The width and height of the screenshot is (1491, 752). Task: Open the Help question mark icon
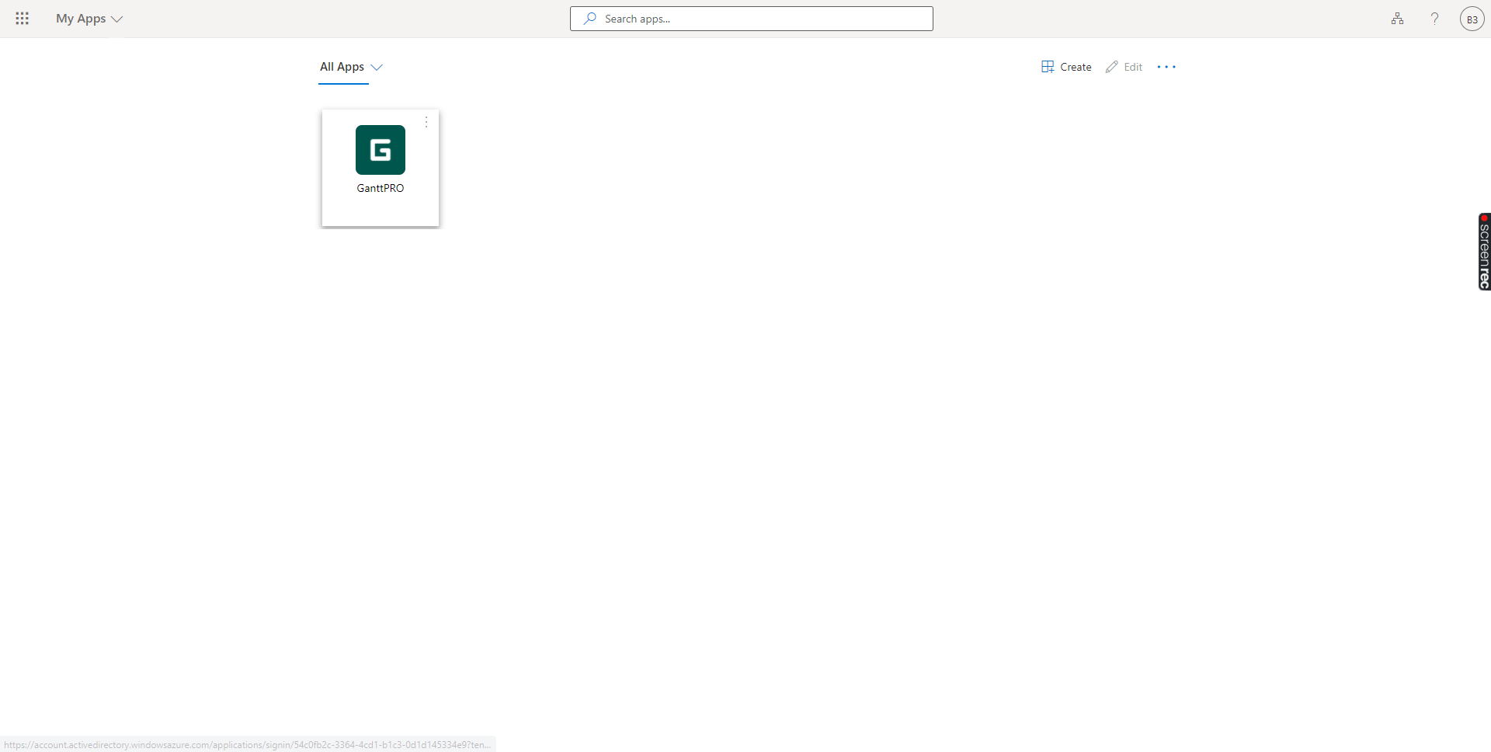click(x=1434, y=19)
